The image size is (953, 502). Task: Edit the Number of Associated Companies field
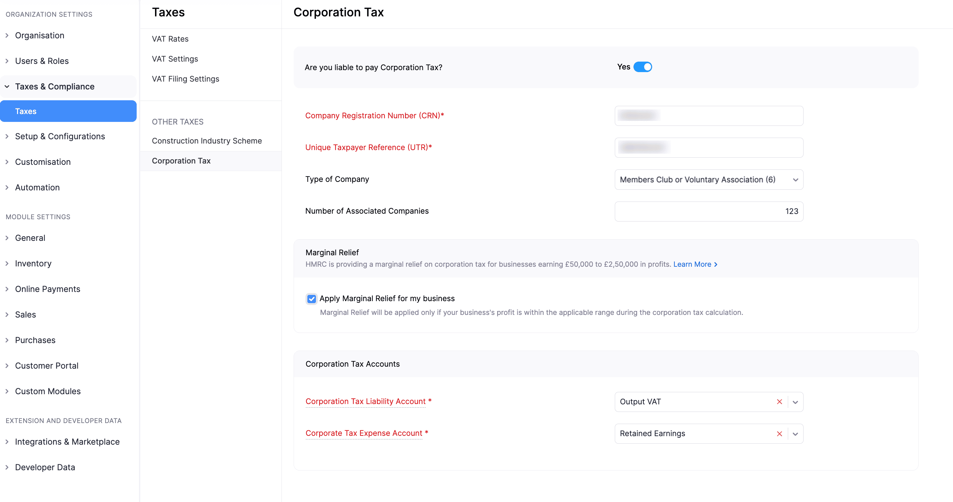[x=708, y=211]
